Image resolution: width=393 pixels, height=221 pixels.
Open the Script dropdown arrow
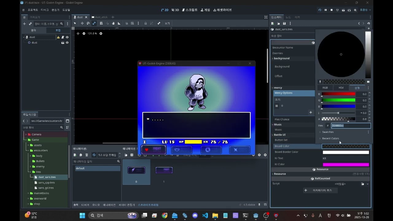[368, 184]
